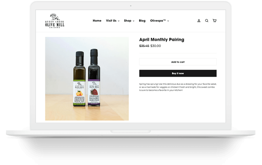Click the Buy it now button
262x165 pixels.
click(x=178, y=73)
